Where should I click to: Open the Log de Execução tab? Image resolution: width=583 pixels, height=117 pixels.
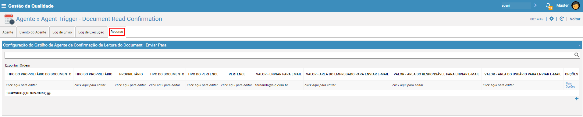coord(91,32)
